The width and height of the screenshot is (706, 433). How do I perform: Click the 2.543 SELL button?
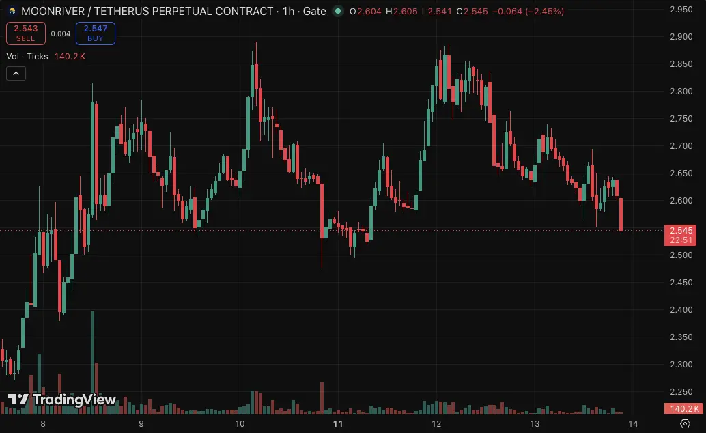click(26, 33)
